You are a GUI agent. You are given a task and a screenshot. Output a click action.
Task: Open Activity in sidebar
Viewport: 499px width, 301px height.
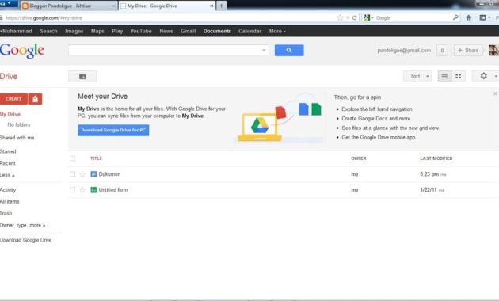(8, 190)
